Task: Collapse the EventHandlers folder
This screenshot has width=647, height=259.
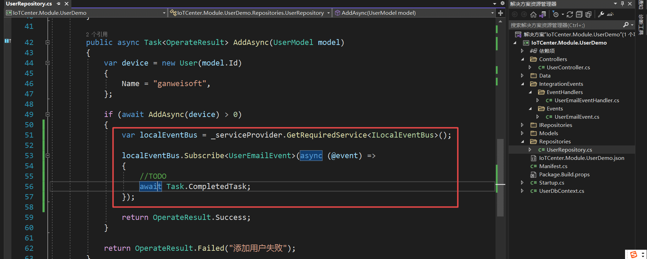Action: tap(530, 92)
